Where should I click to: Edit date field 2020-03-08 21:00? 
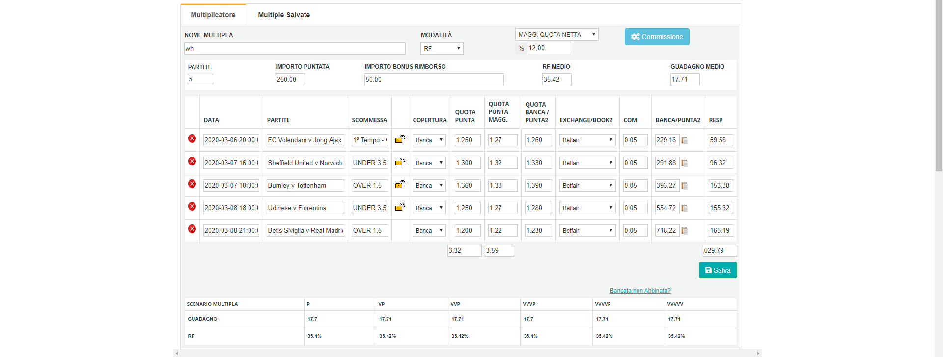(x=231, y=230)
